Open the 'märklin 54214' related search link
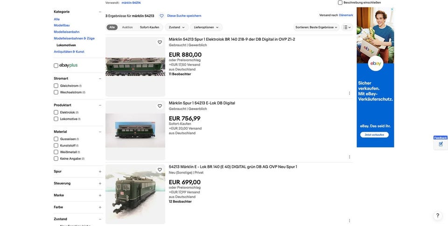The height and width of the screenshot is (226, 448). 131,3
